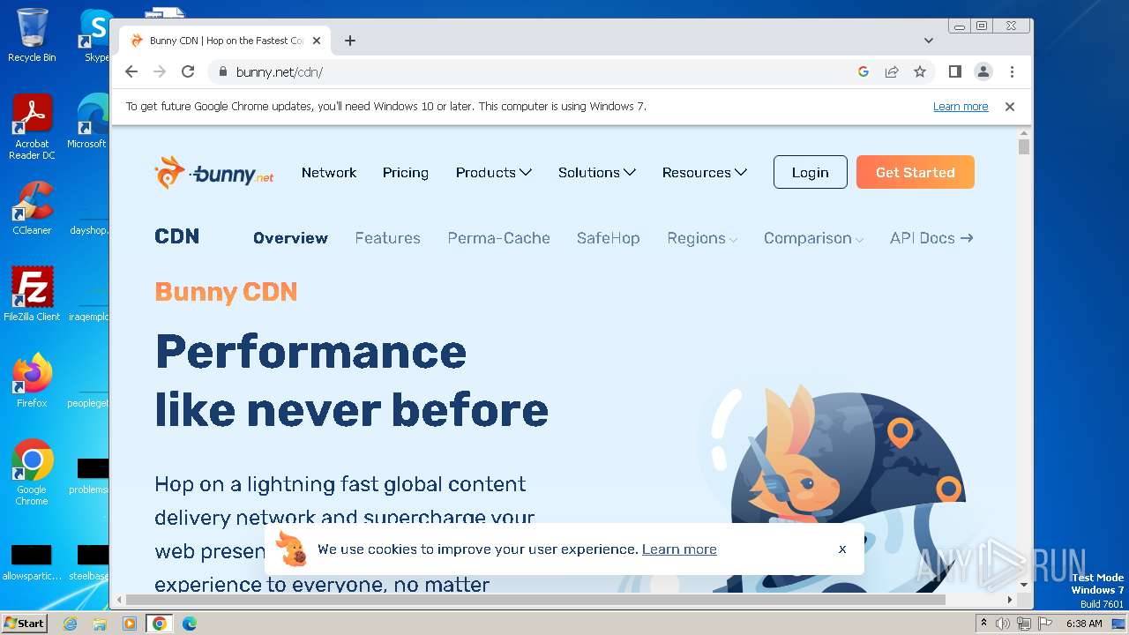The width and height of the screenshot is (1129, 635).
Task: Select the SafeHop tab
Action: click(x=609, y=238)
